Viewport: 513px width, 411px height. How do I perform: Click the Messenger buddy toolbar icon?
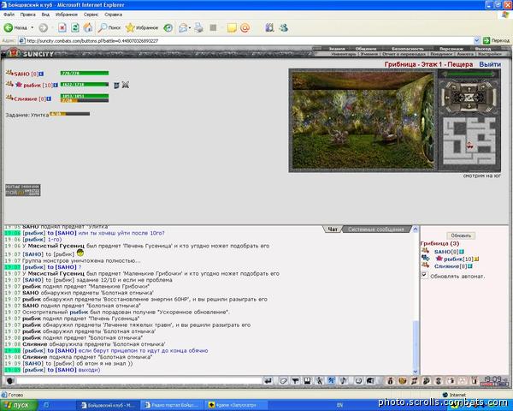click(284, 28)
